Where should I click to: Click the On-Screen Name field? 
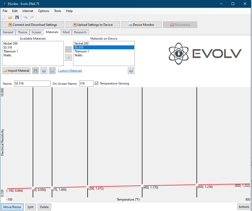pyautogui.click(x=86, y=83)
